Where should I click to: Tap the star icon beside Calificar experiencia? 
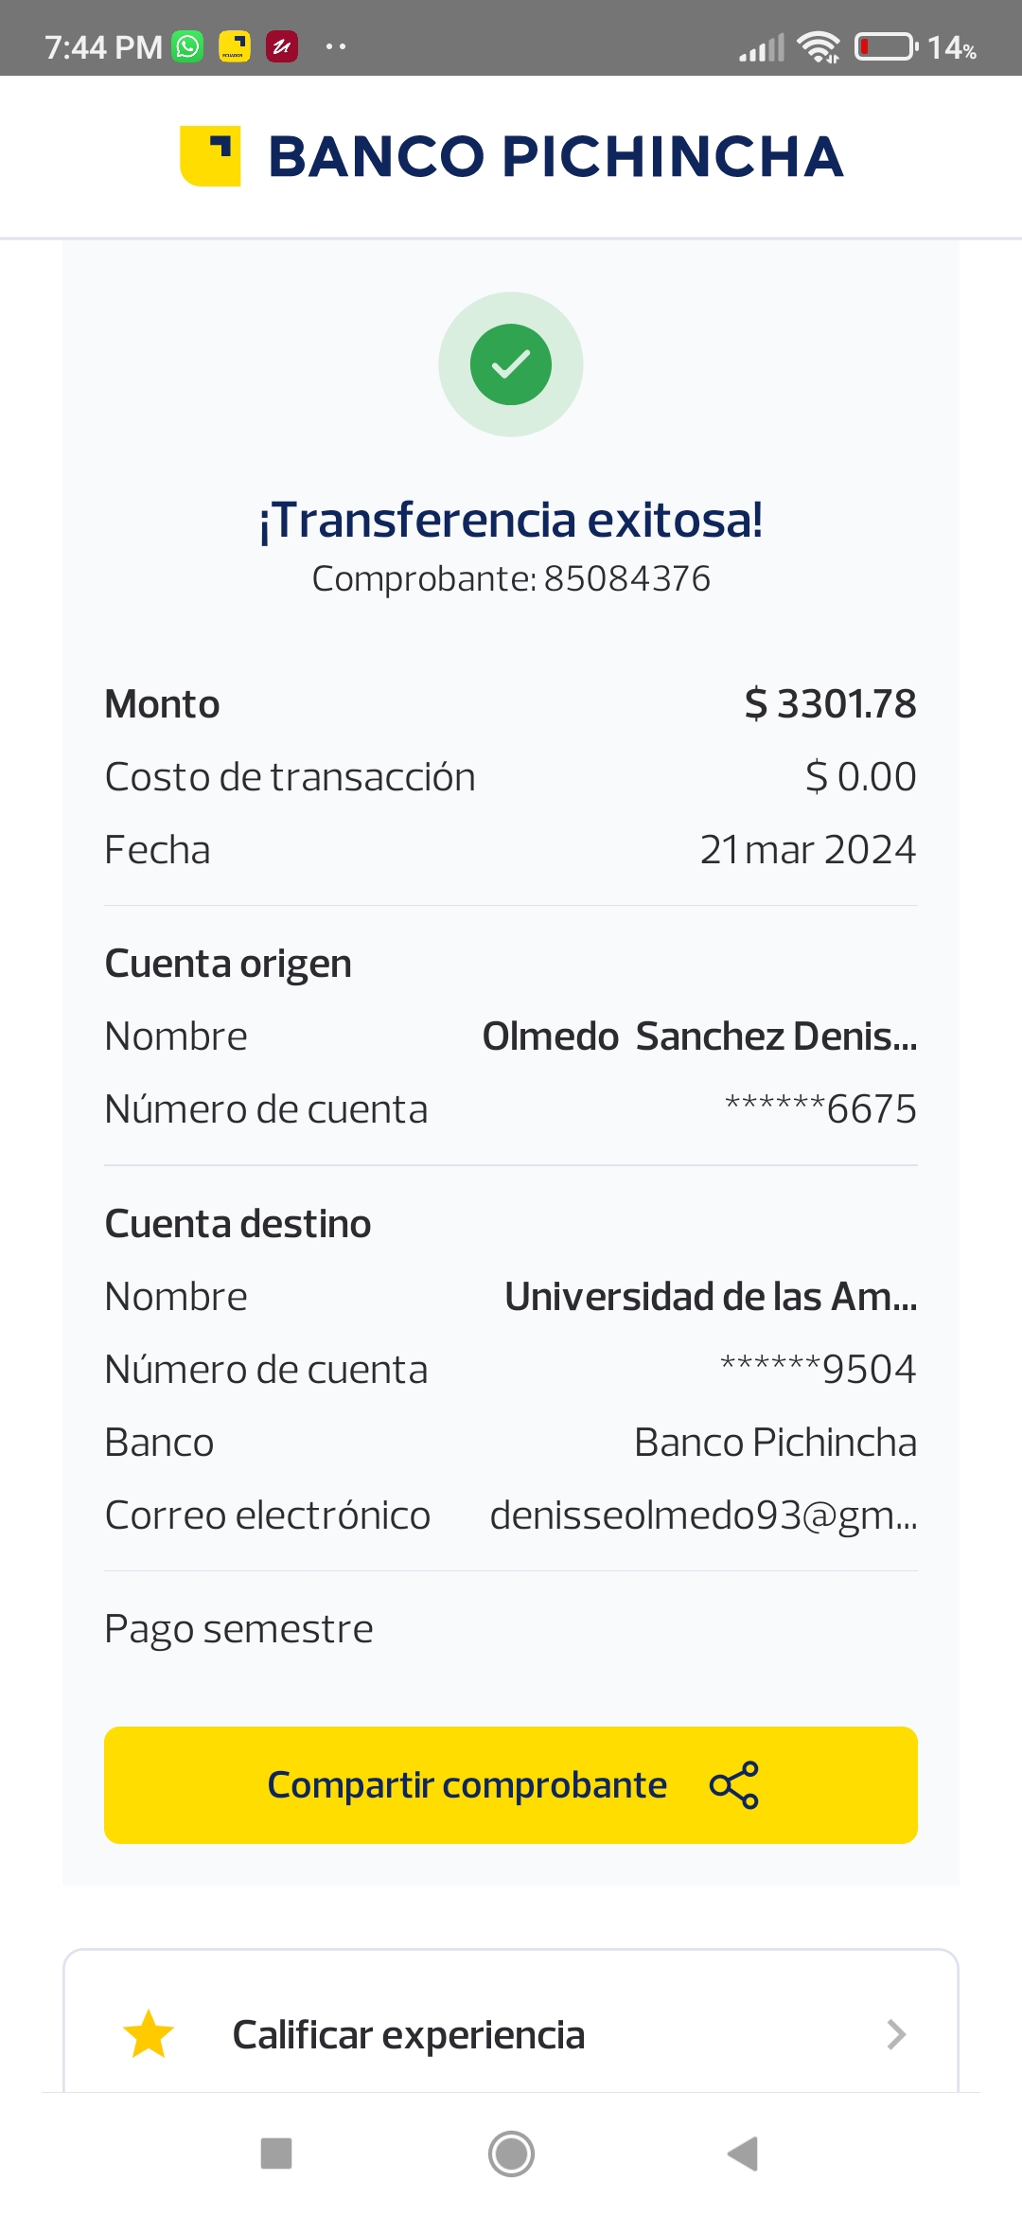click(149, 2034)
